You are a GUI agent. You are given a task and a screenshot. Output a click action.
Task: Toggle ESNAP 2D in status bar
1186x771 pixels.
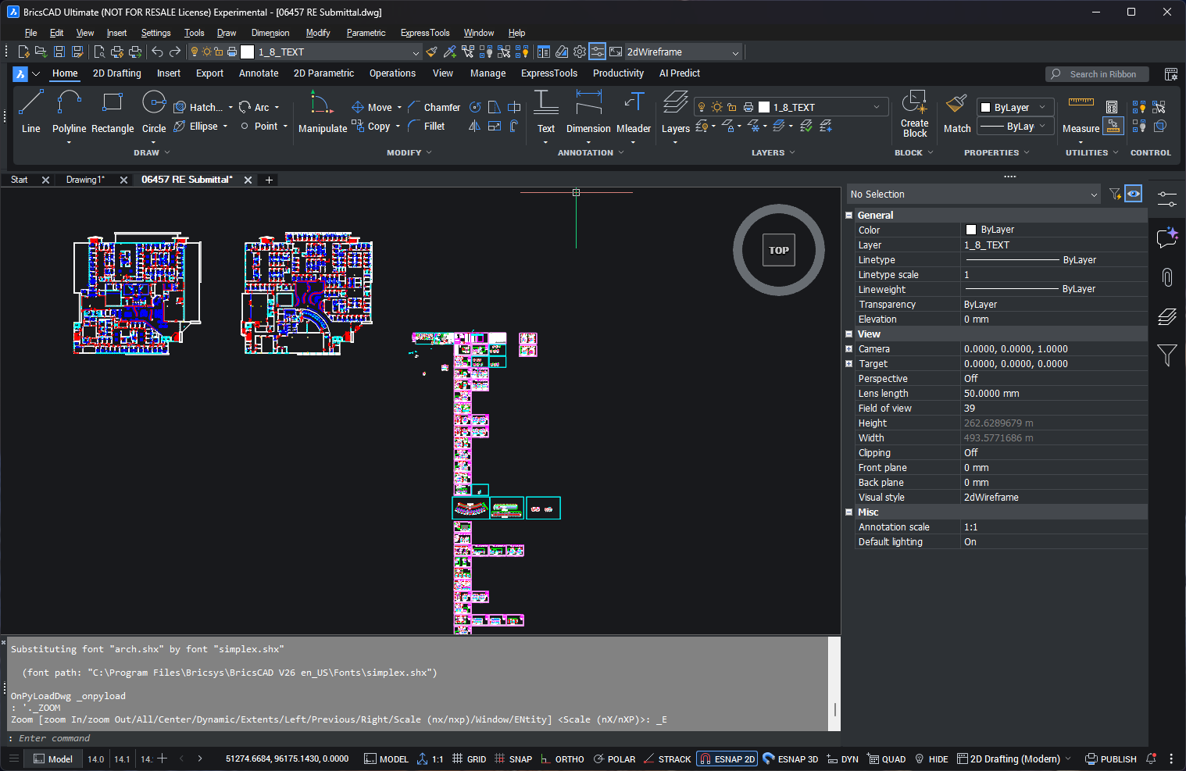click(x=727, y=759)
